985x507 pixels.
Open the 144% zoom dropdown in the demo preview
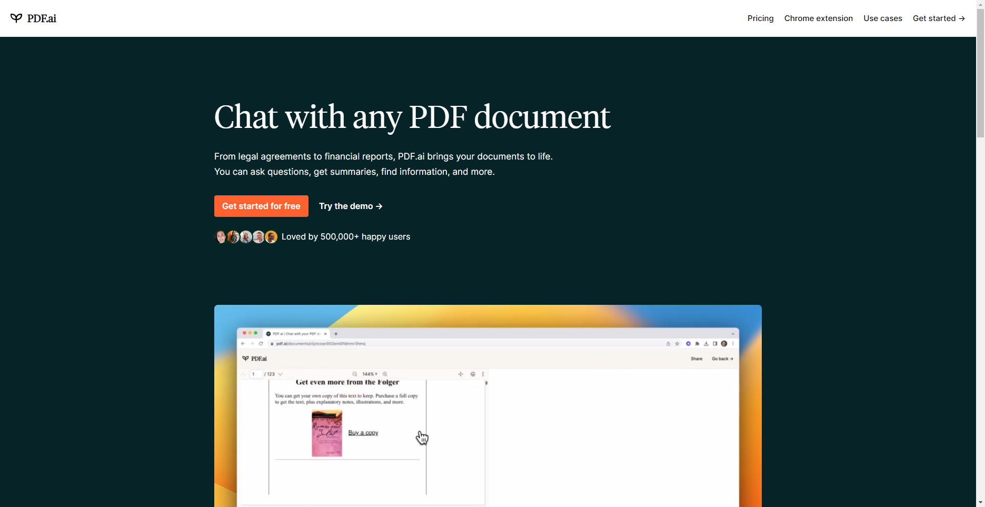tap(370, 374)
